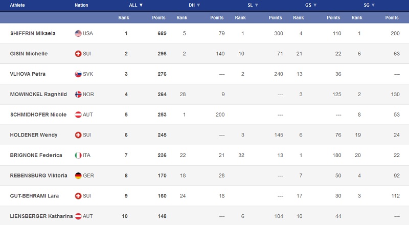Viewport: 409px width, 225px height.
Task: Click the Austria flag beside Schmidhofer Nicole
Action: tap(78, 115)
